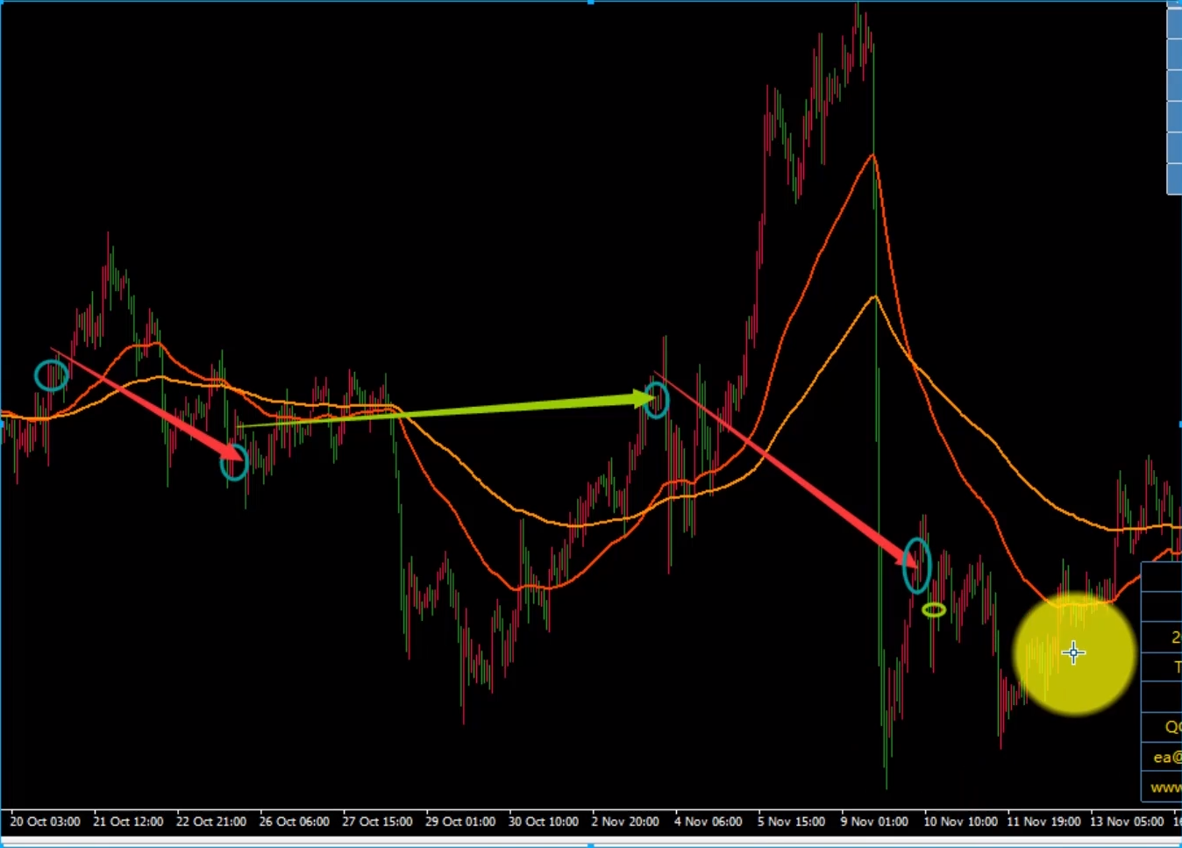Click the 9 Nov 01:00 time label
Image resolution: width=1182 pixels, height=848 pixels.
874,822
